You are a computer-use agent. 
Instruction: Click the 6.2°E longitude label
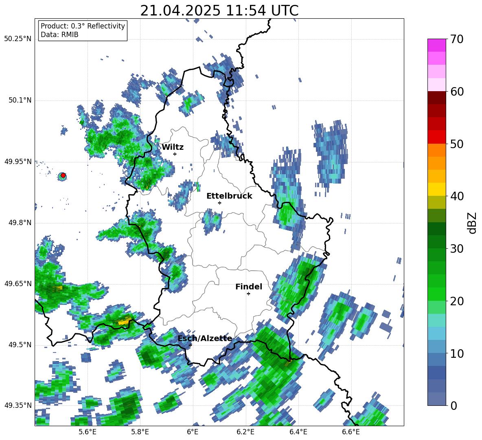(245, 432)
